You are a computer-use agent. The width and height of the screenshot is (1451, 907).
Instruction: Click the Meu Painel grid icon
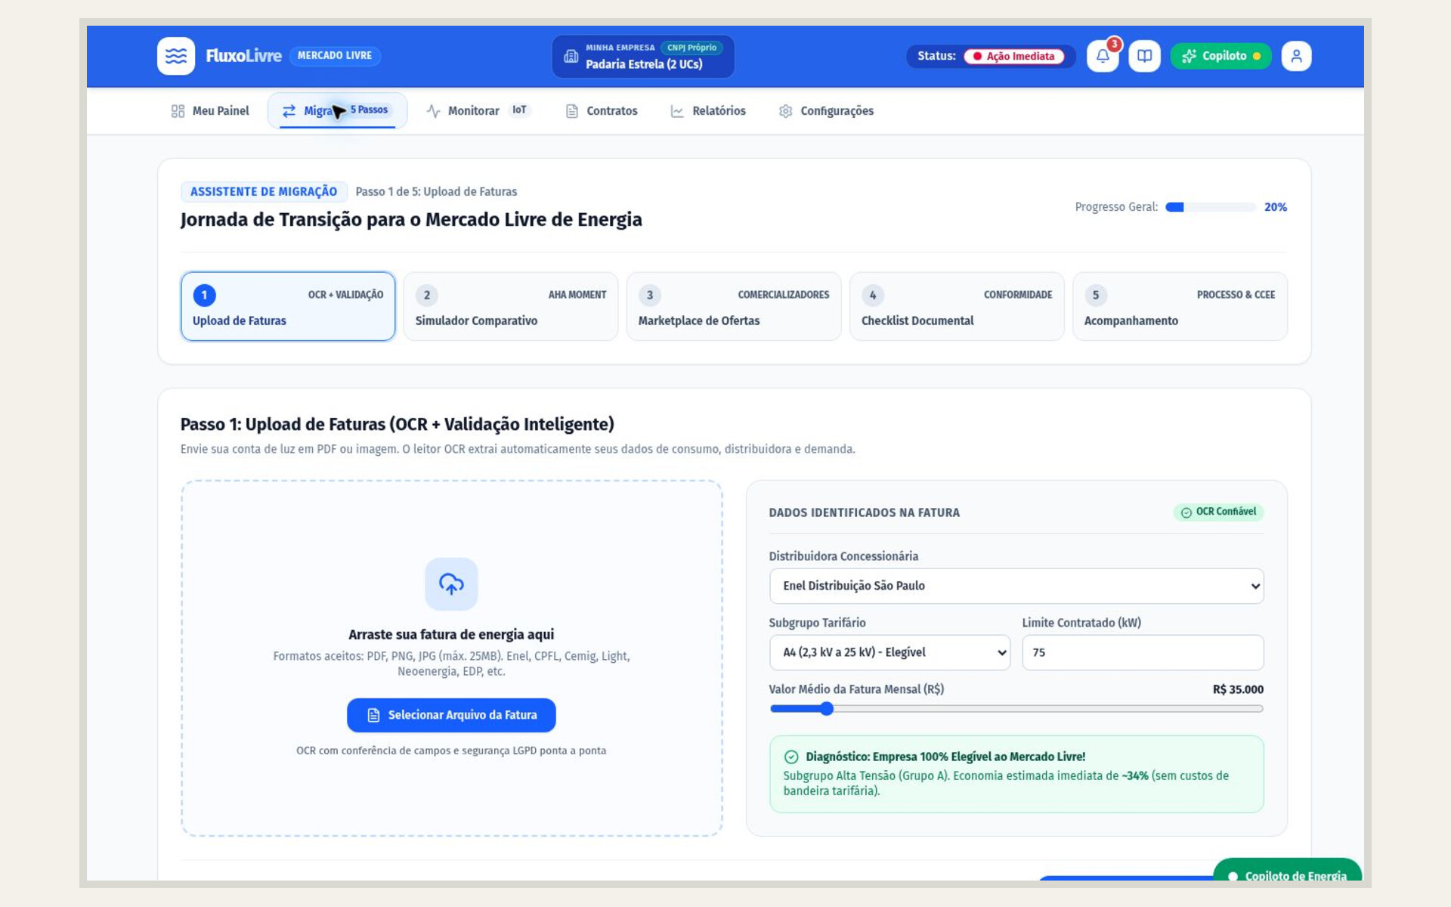pyautogui.click(x=178, y=111)
